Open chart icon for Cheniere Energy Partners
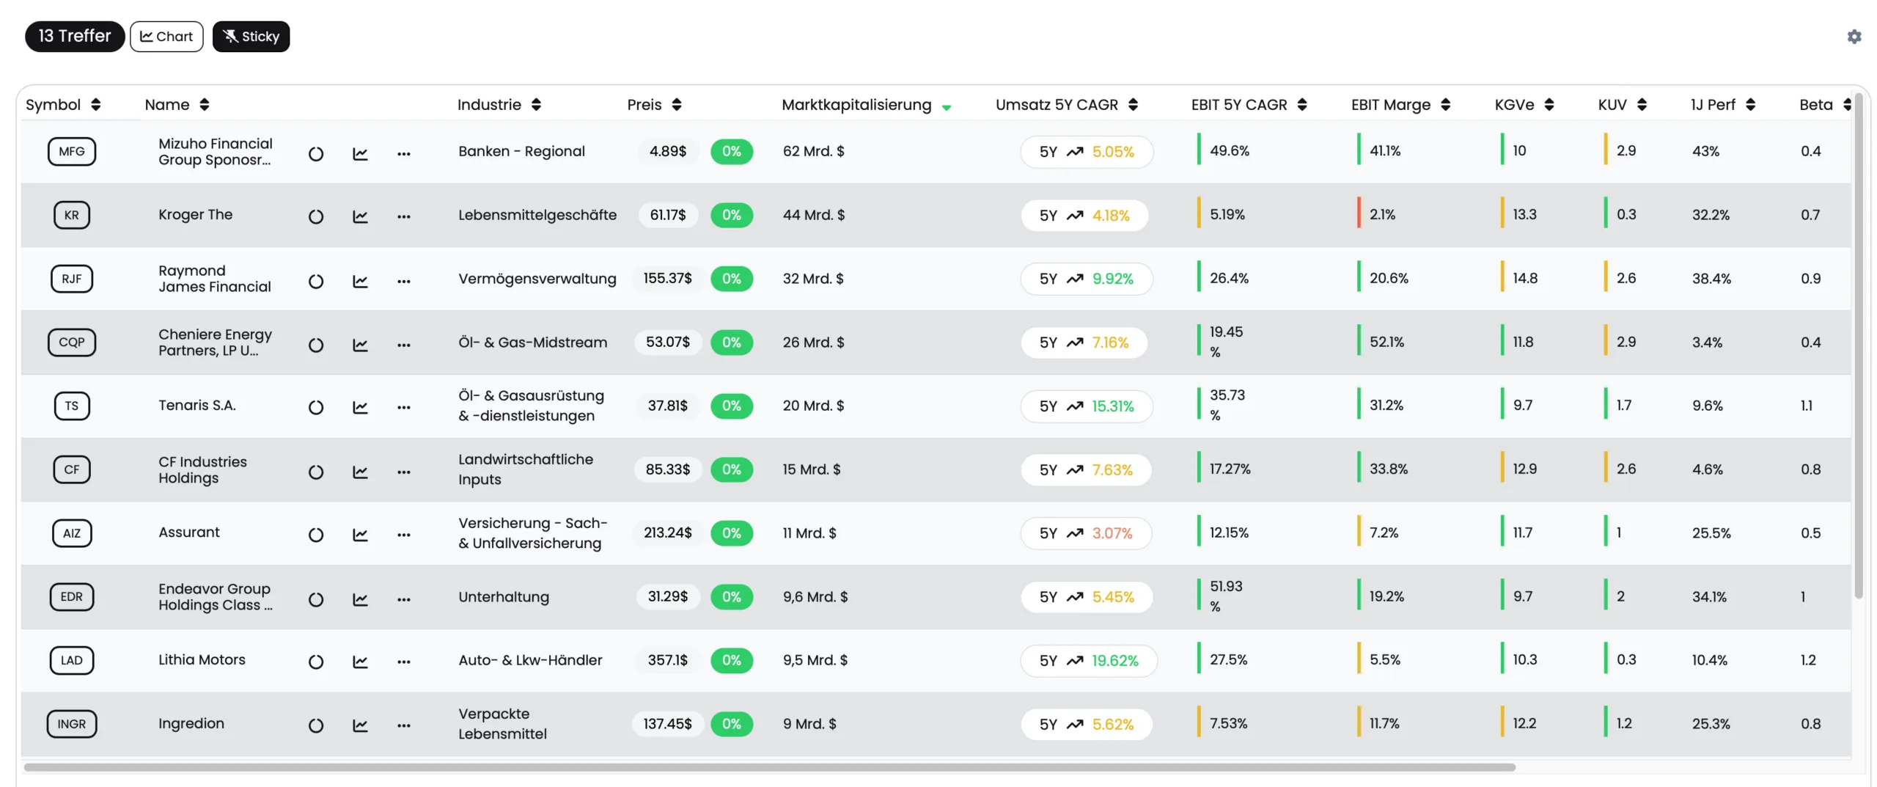 (359, 345)
